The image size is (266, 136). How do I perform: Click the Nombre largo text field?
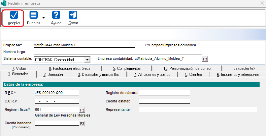pos(118,52)
